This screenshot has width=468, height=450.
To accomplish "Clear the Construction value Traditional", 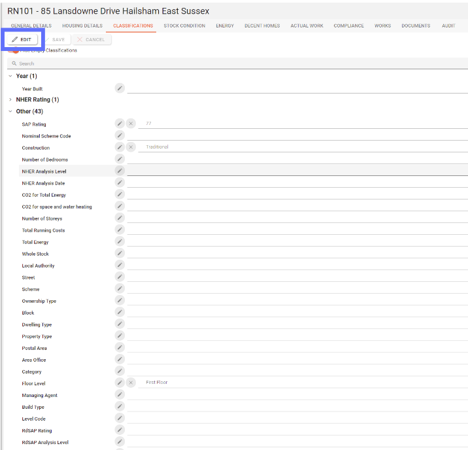I will click(131, 147).
